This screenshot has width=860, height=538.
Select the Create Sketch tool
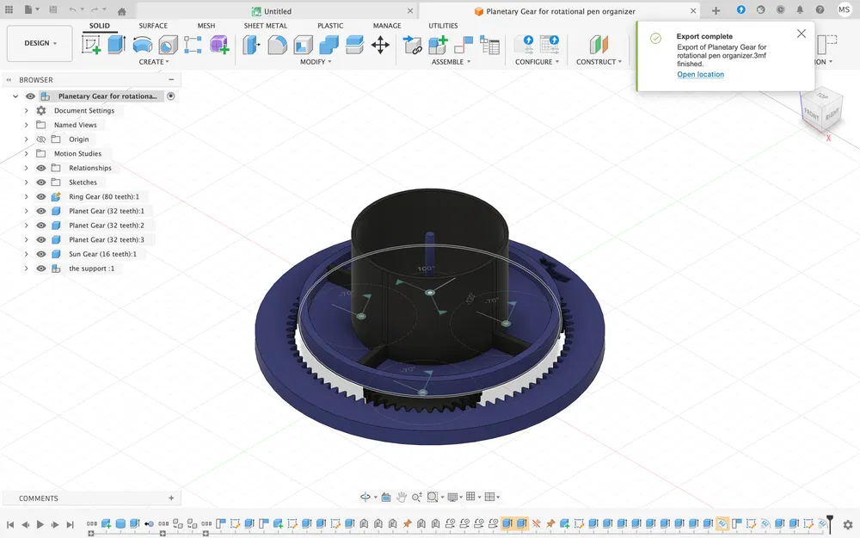91,45
